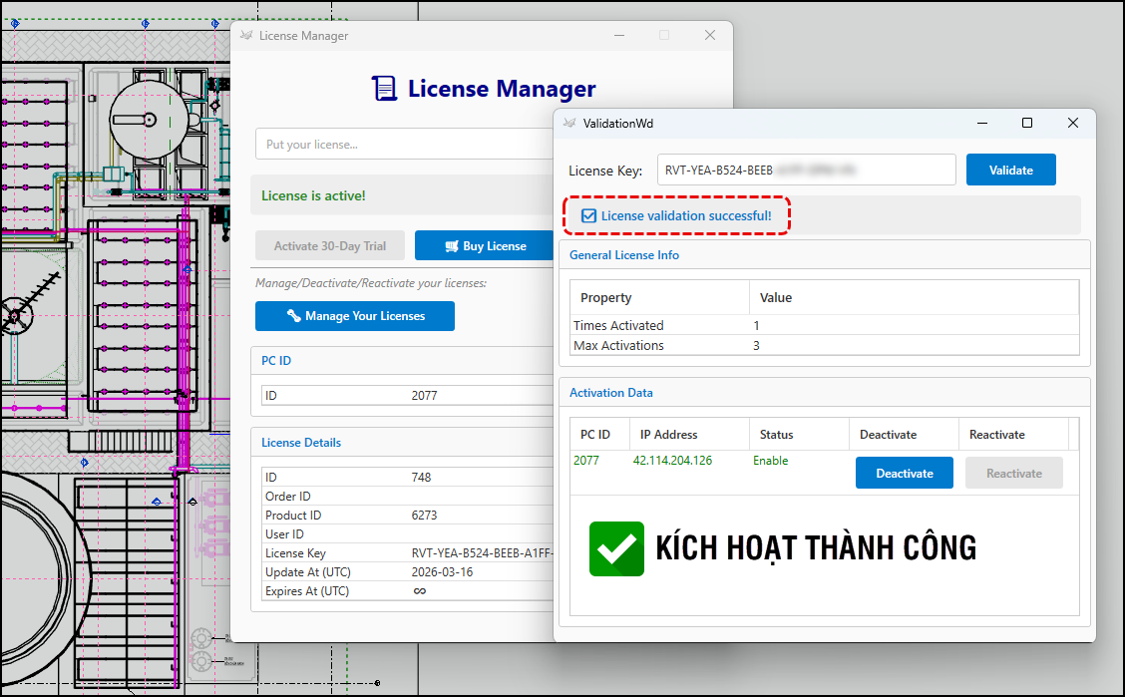Open Manage Your Licenses
The height and width of the screenshot is (697, 1125).
pos(355,316)
